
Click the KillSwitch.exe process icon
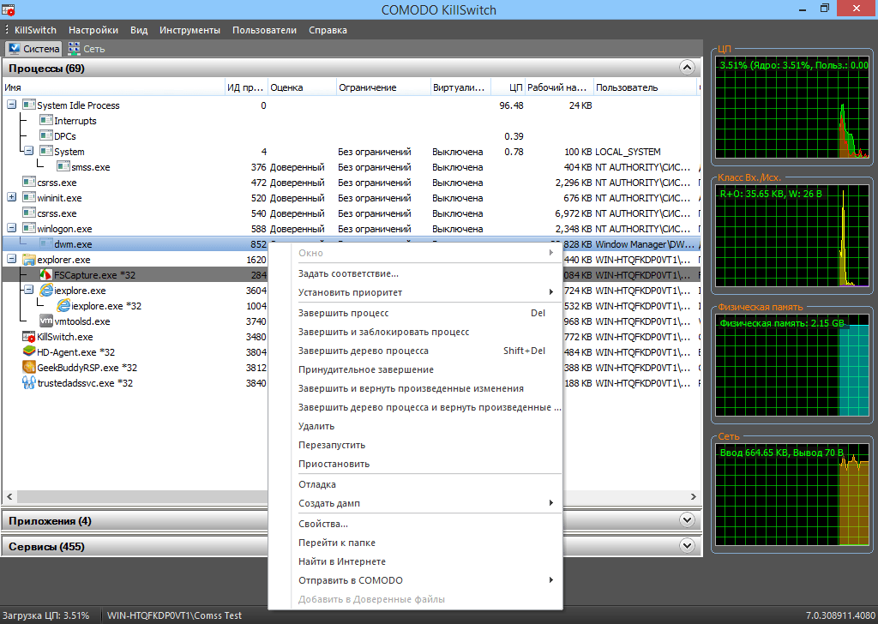(28, 336)
